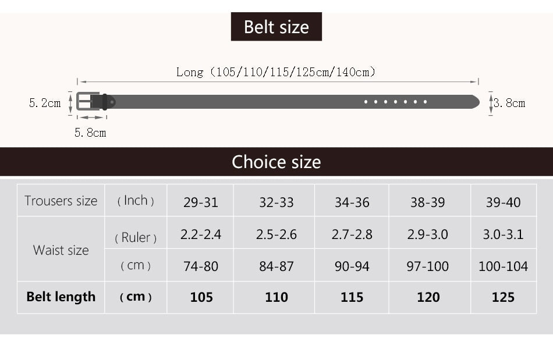Click the Choice size header banner
Viewport: 553px width, 346px height.
276,162
